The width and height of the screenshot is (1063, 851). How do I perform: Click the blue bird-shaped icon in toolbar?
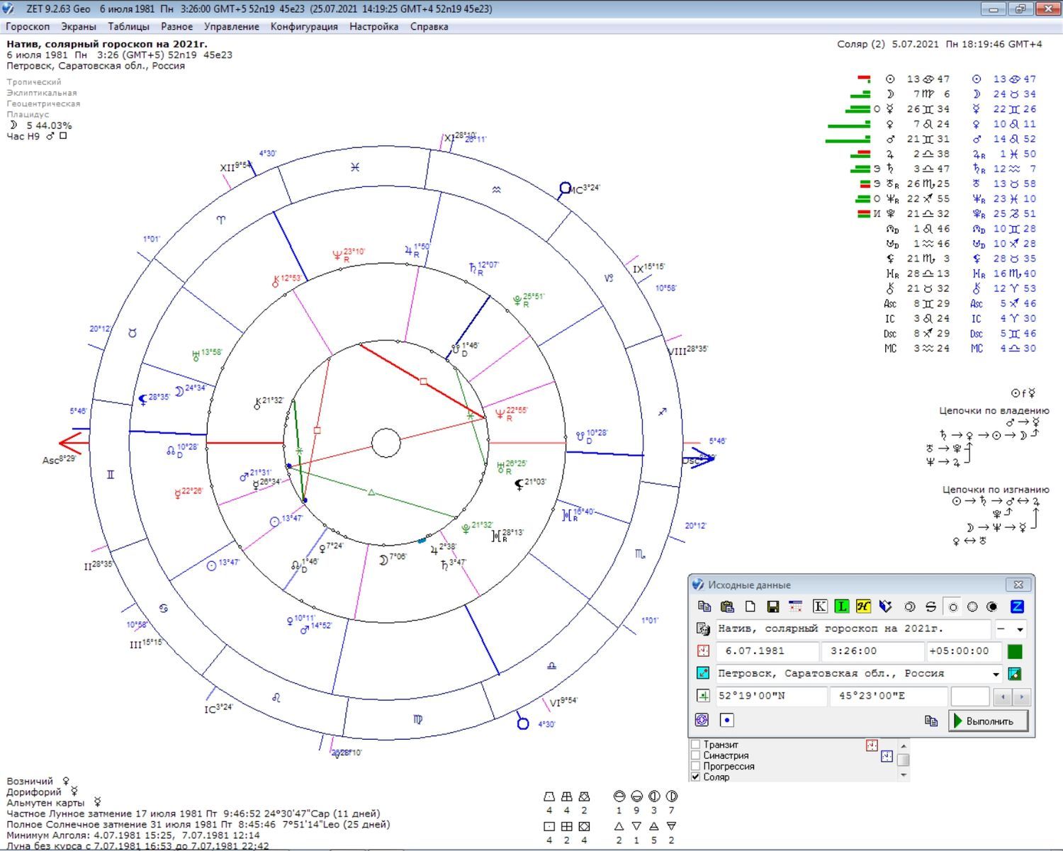coord(886,607)
